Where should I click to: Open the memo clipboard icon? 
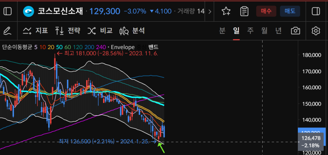click(244, 11)
